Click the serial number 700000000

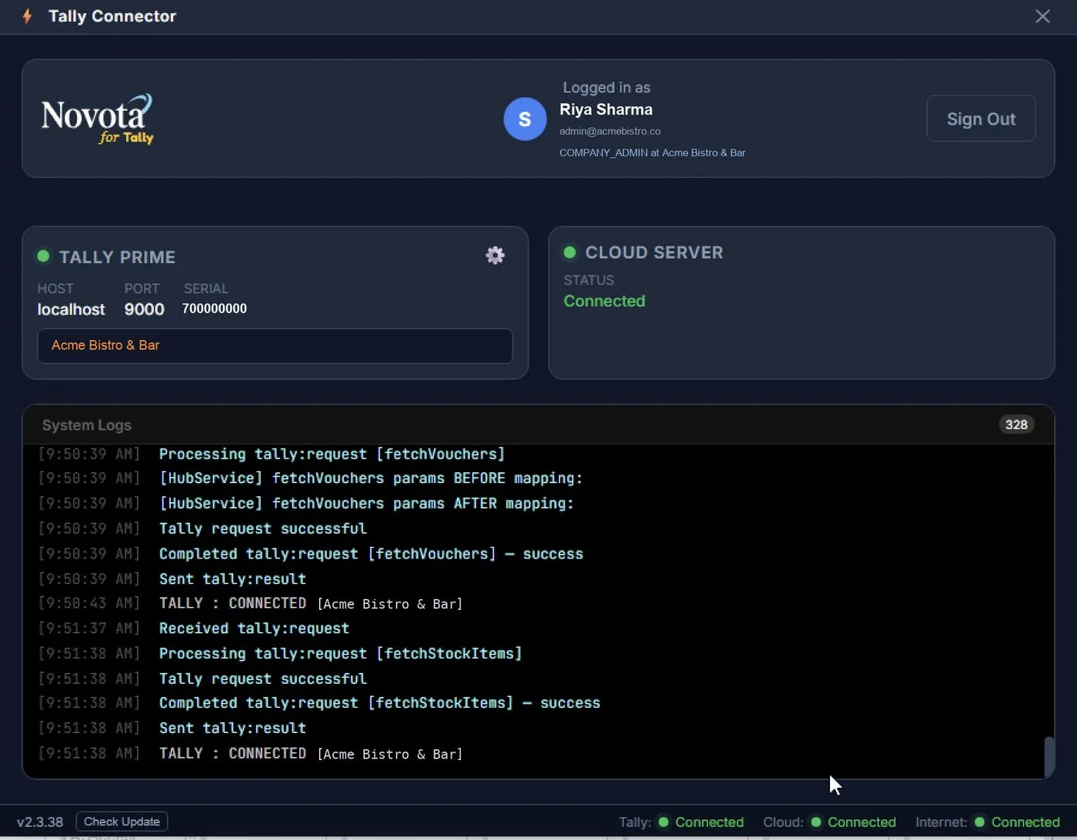click(215, 308)
